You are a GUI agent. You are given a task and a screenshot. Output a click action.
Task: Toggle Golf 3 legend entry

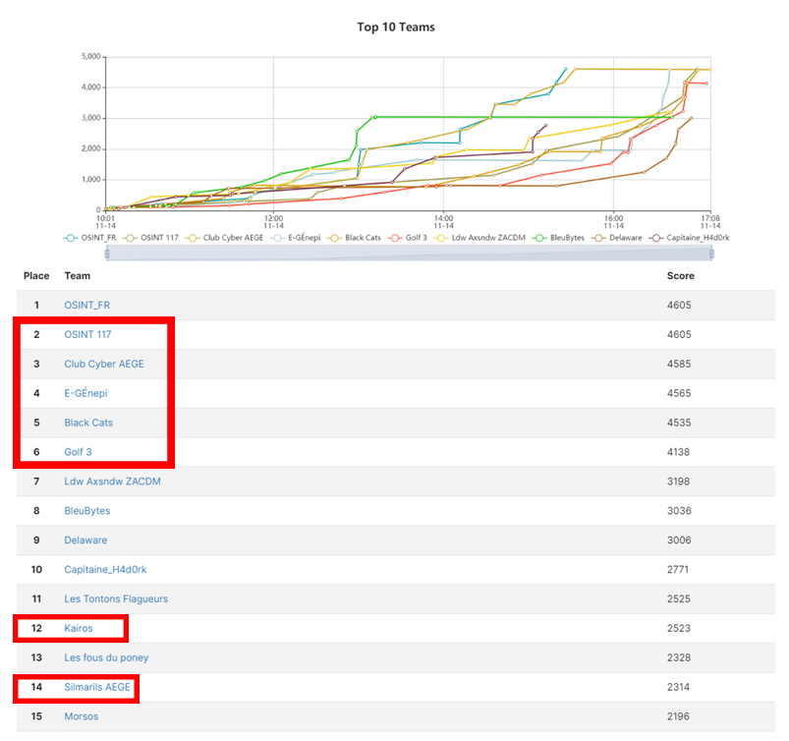point(408,238)
